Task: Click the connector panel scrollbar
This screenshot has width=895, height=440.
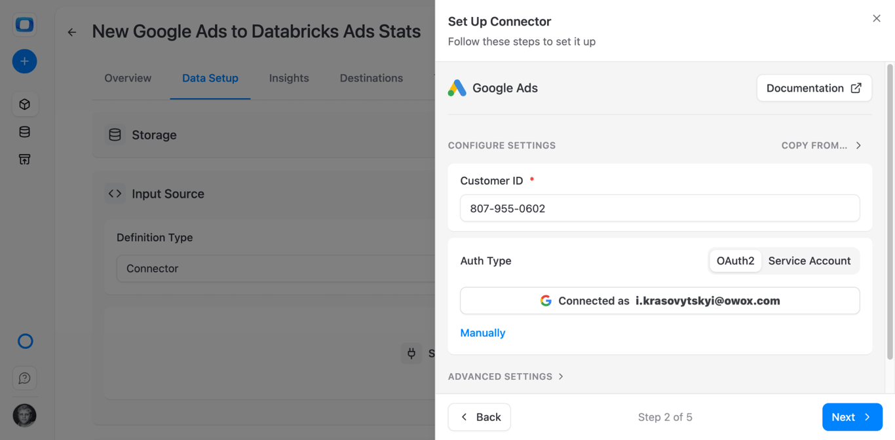Action: click(x=890, y=211)
